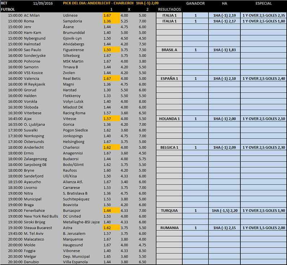This screenshot has width=287, height=265.
Task: Click the BRASIL A league cell
Action: tap(169, 50)
